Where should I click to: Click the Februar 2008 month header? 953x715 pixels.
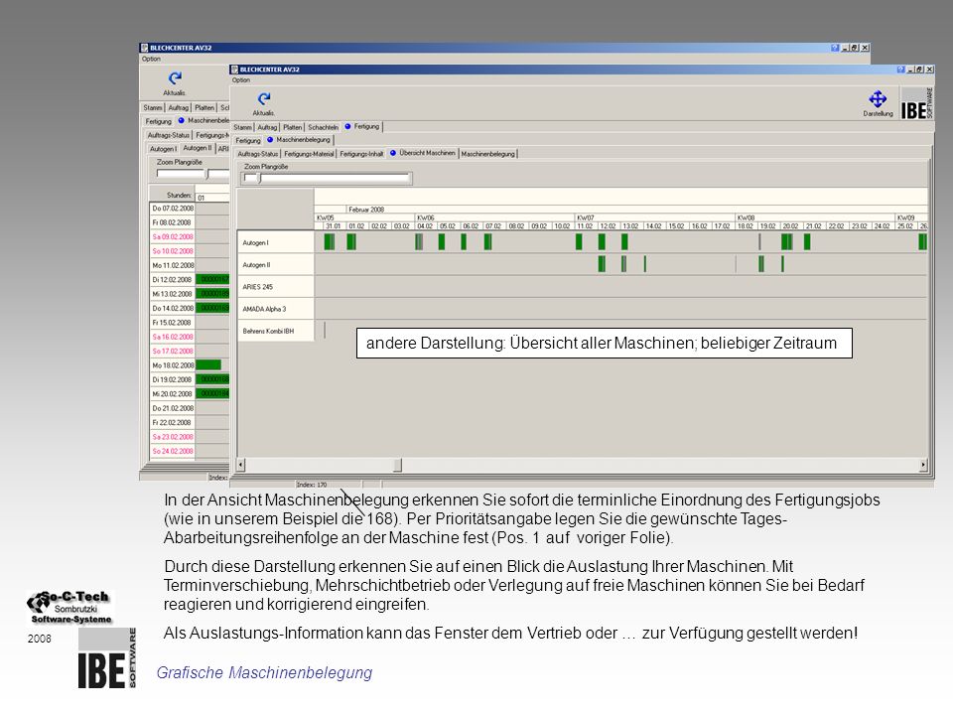pos(366,210)
